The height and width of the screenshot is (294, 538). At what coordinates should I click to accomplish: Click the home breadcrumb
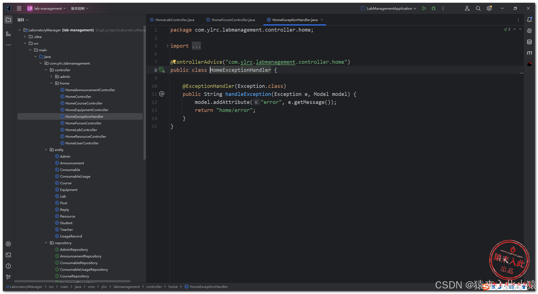173,287
